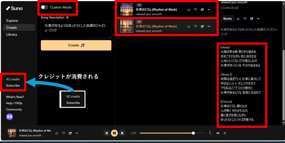
Task: Click the shuffle/repeat icon in player
Action: pyautogui.click(x=225, y=133)
